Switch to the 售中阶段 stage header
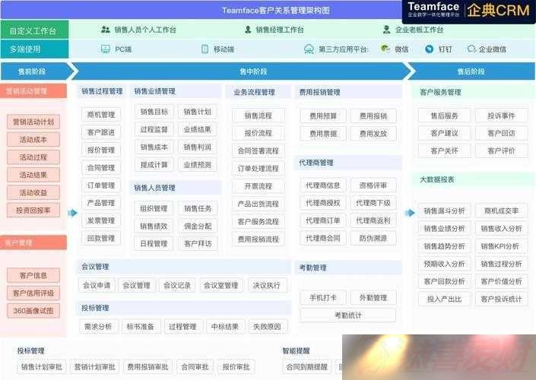The image size is (536, 380). 241,71
